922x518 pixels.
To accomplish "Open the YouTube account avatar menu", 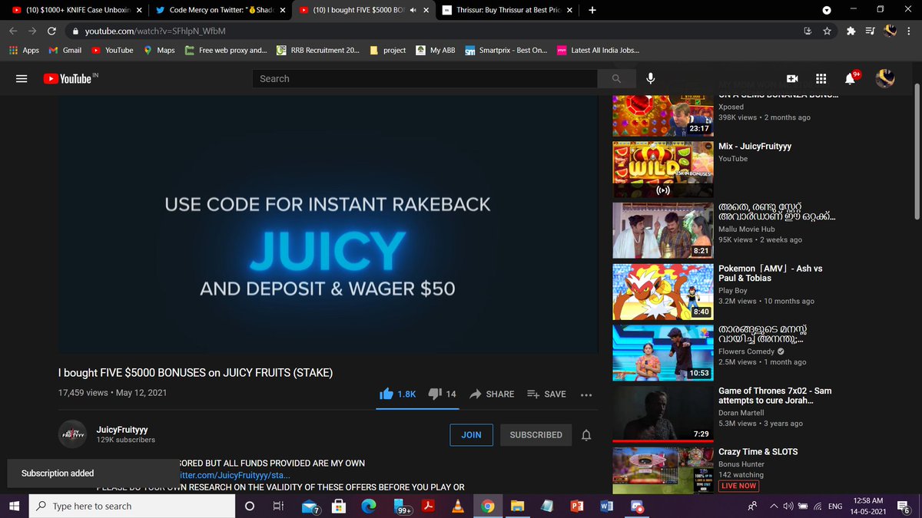I will coord(885,78).
